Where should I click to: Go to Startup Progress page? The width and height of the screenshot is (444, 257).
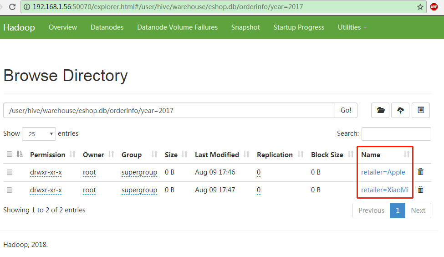[x=299, y=27]
